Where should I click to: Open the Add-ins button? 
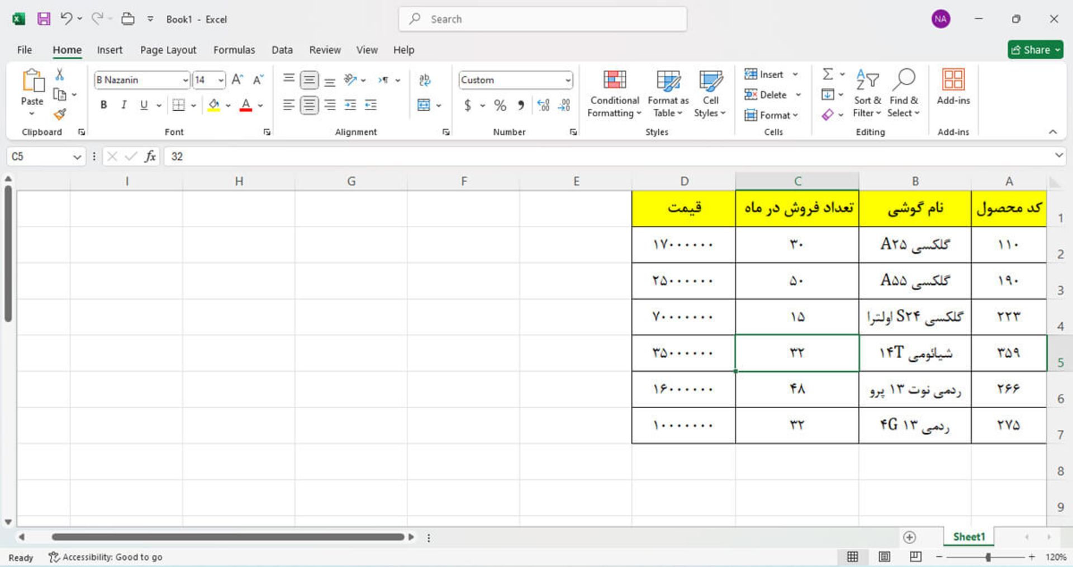(953, 87)
